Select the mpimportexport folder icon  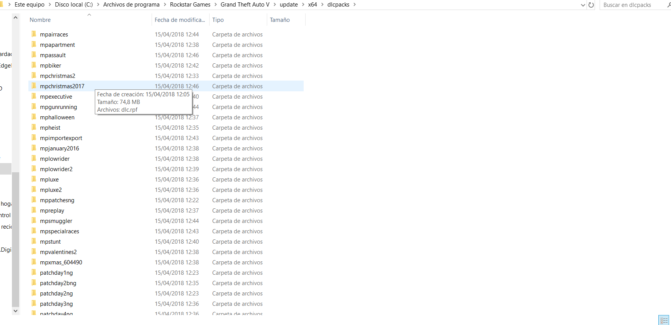34,138
